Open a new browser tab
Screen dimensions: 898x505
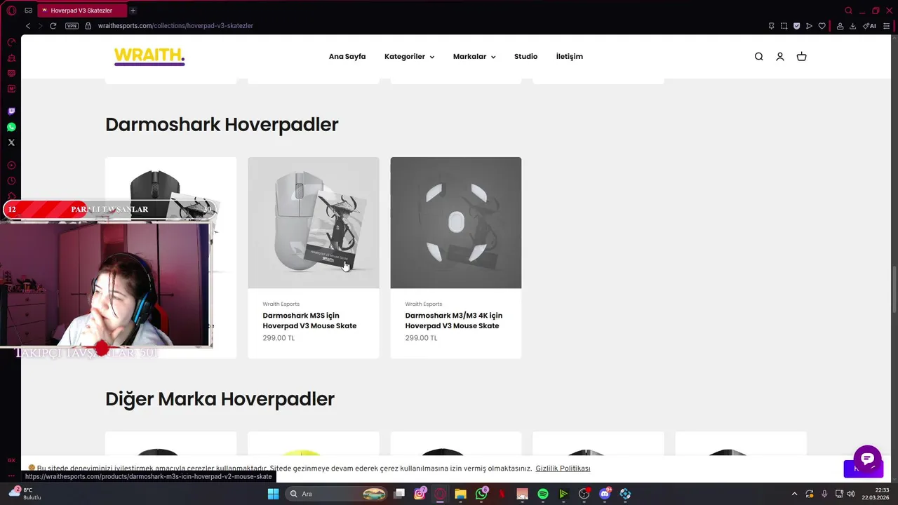pyautogui.click(x=133, y=11)
